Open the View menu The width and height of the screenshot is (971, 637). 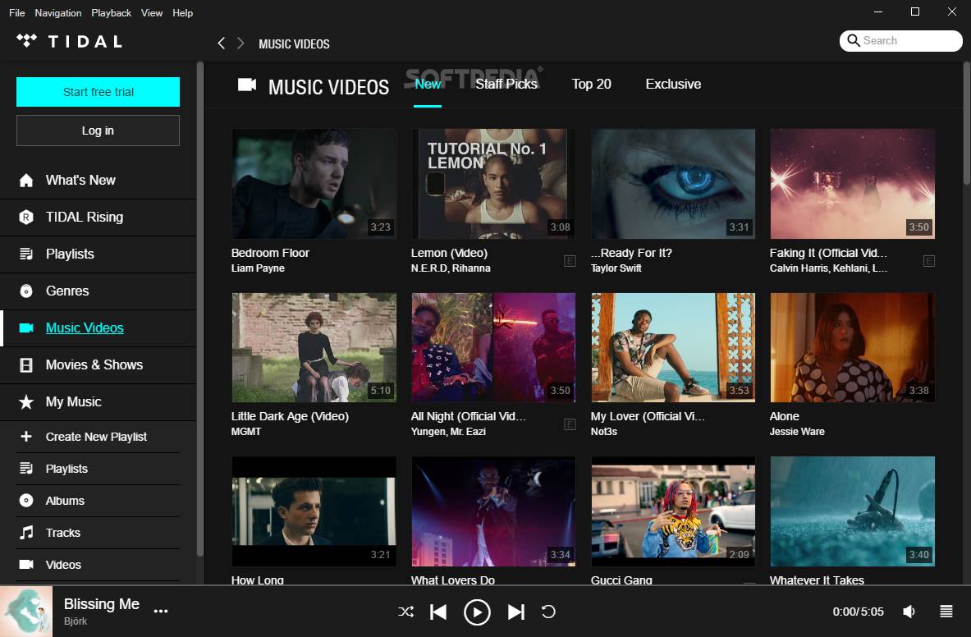click(x=152, y=12)
